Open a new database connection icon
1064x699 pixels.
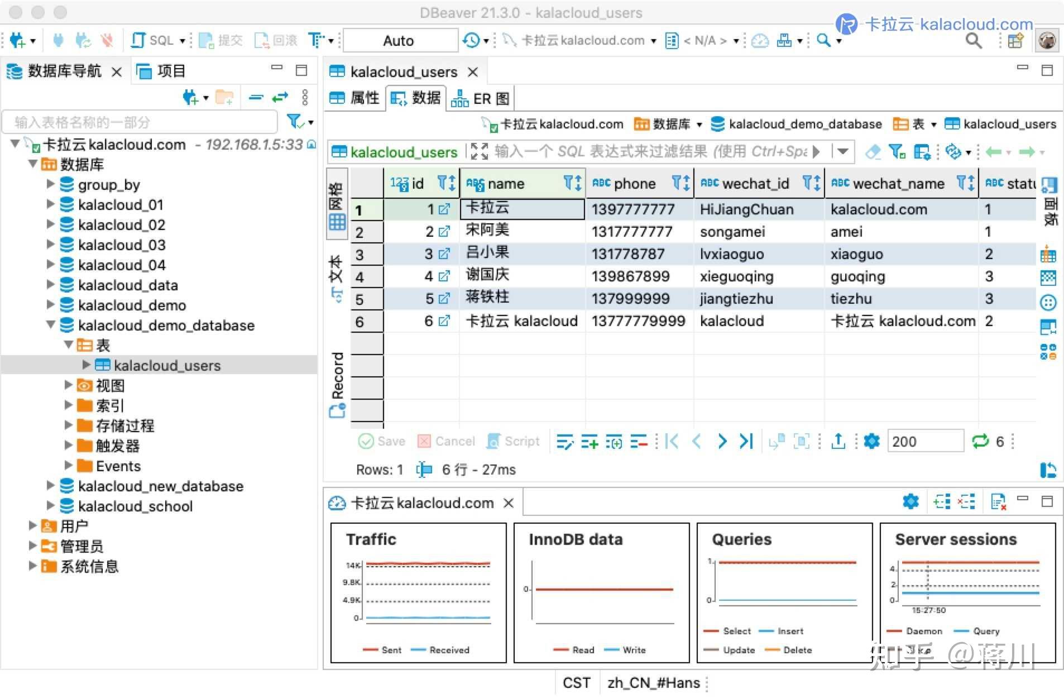(x=17, y=40)
